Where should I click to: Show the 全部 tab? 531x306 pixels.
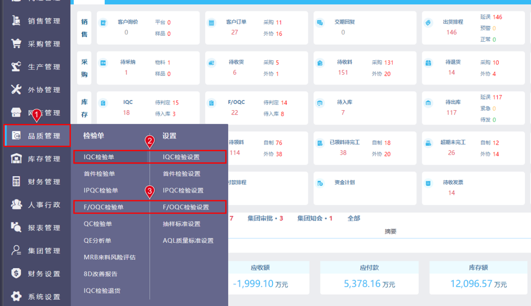point(354,218)
